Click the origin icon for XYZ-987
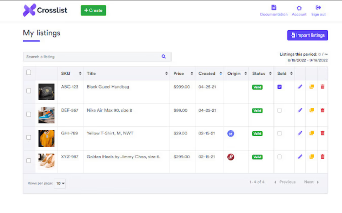This screenshot has width=342, height=213. (x=231, y=157)
